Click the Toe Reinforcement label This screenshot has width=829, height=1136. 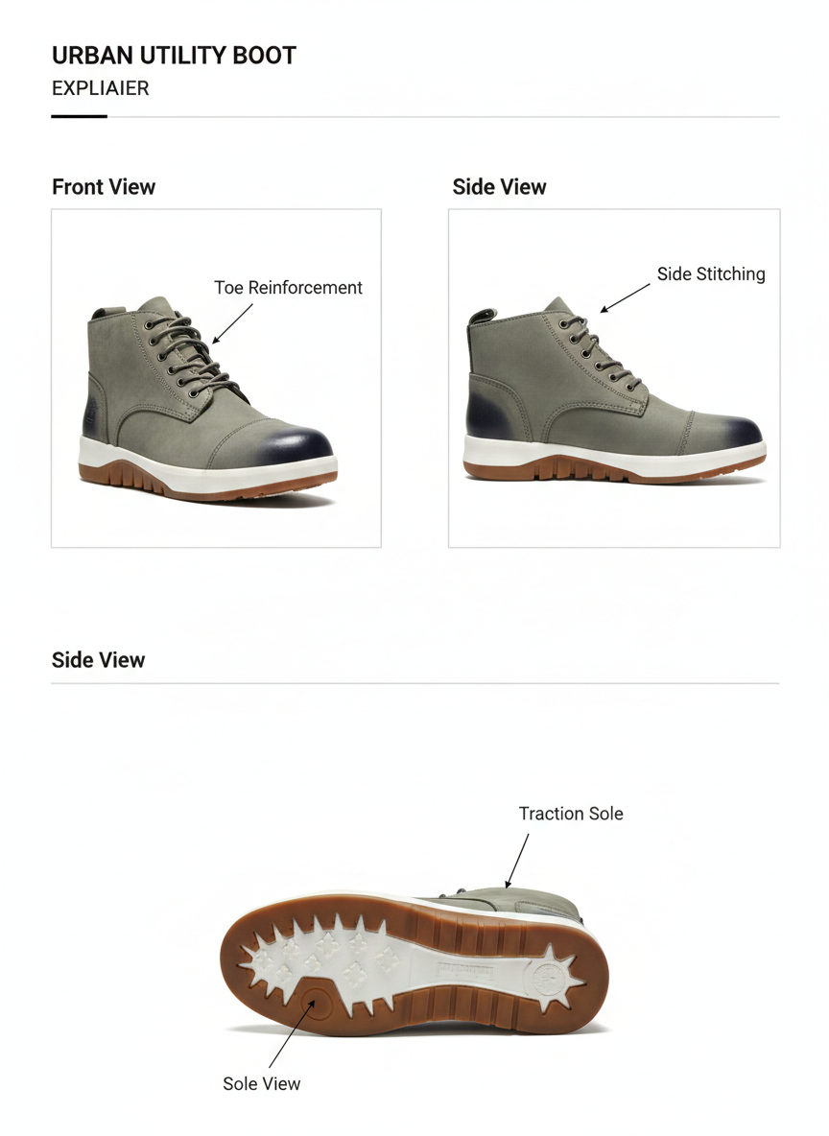(288, 288)
